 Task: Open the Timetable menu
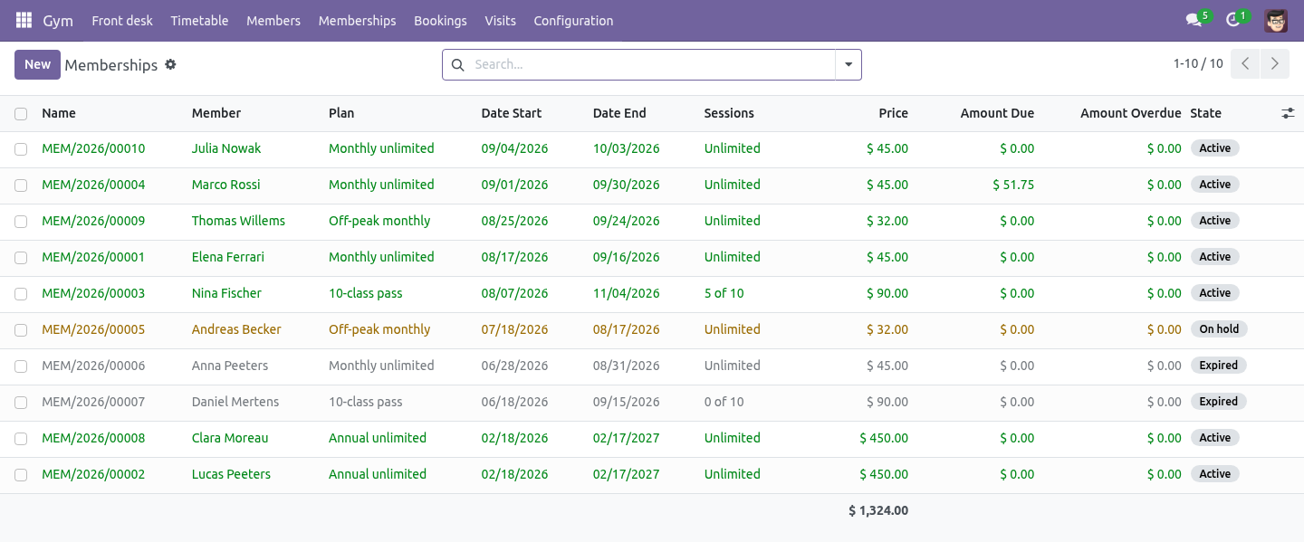[x=199, y=20]
